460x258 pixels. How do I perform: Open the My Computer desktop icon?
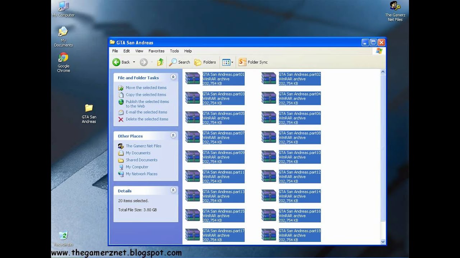pos(63,9)
